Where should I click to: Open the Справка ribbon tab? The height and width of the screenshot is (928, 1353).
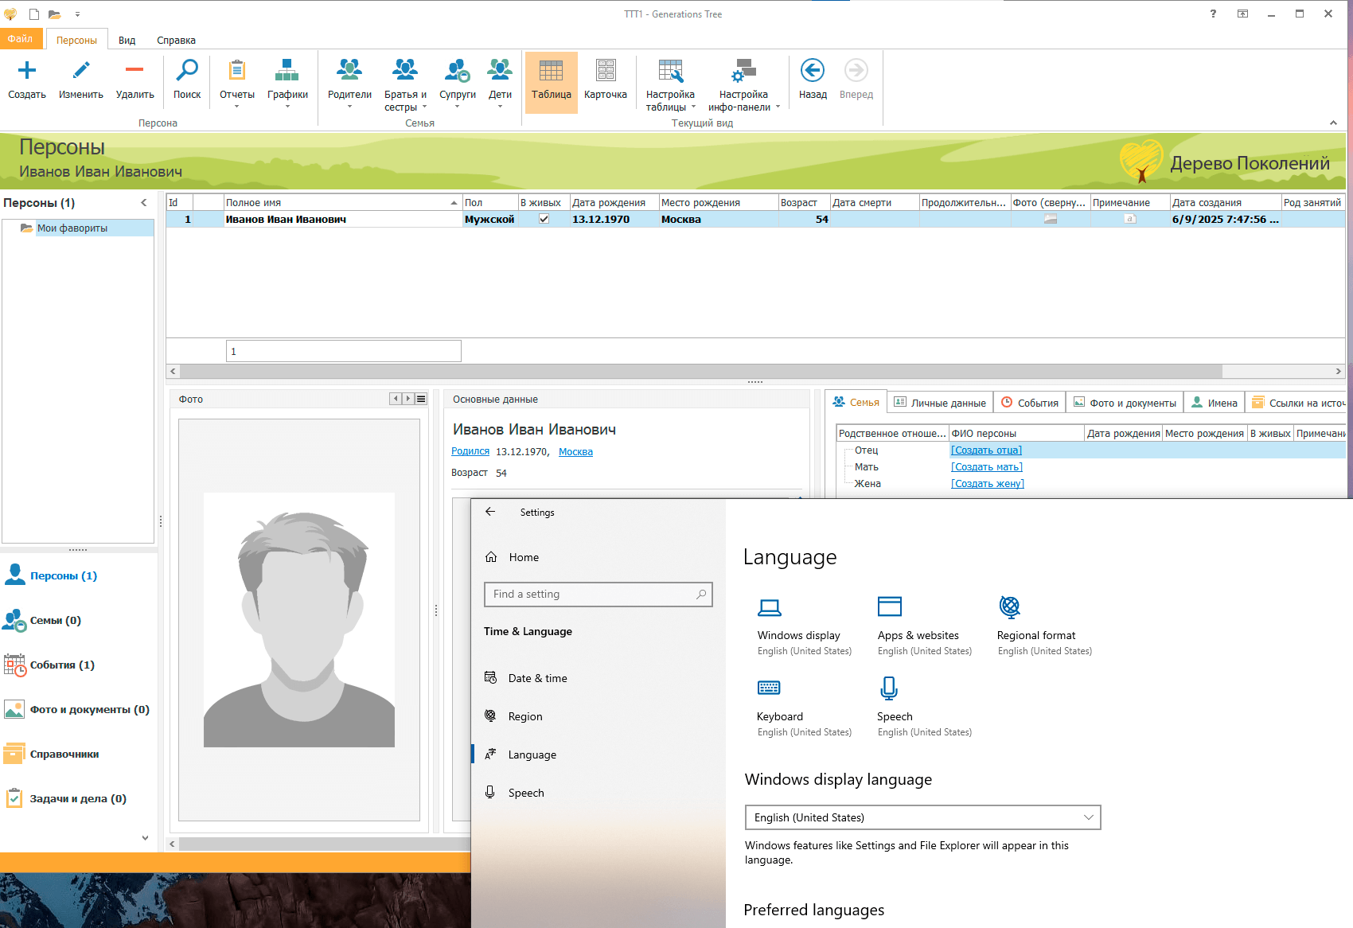click(176, 41)
